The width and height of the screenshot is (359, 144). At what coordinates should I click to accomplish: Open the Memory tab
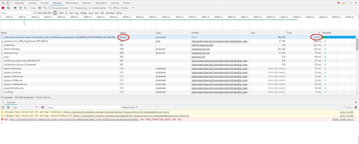point(87,3)
